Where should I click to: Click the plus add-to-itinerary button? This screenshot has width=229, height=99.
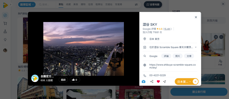(196, 82)
